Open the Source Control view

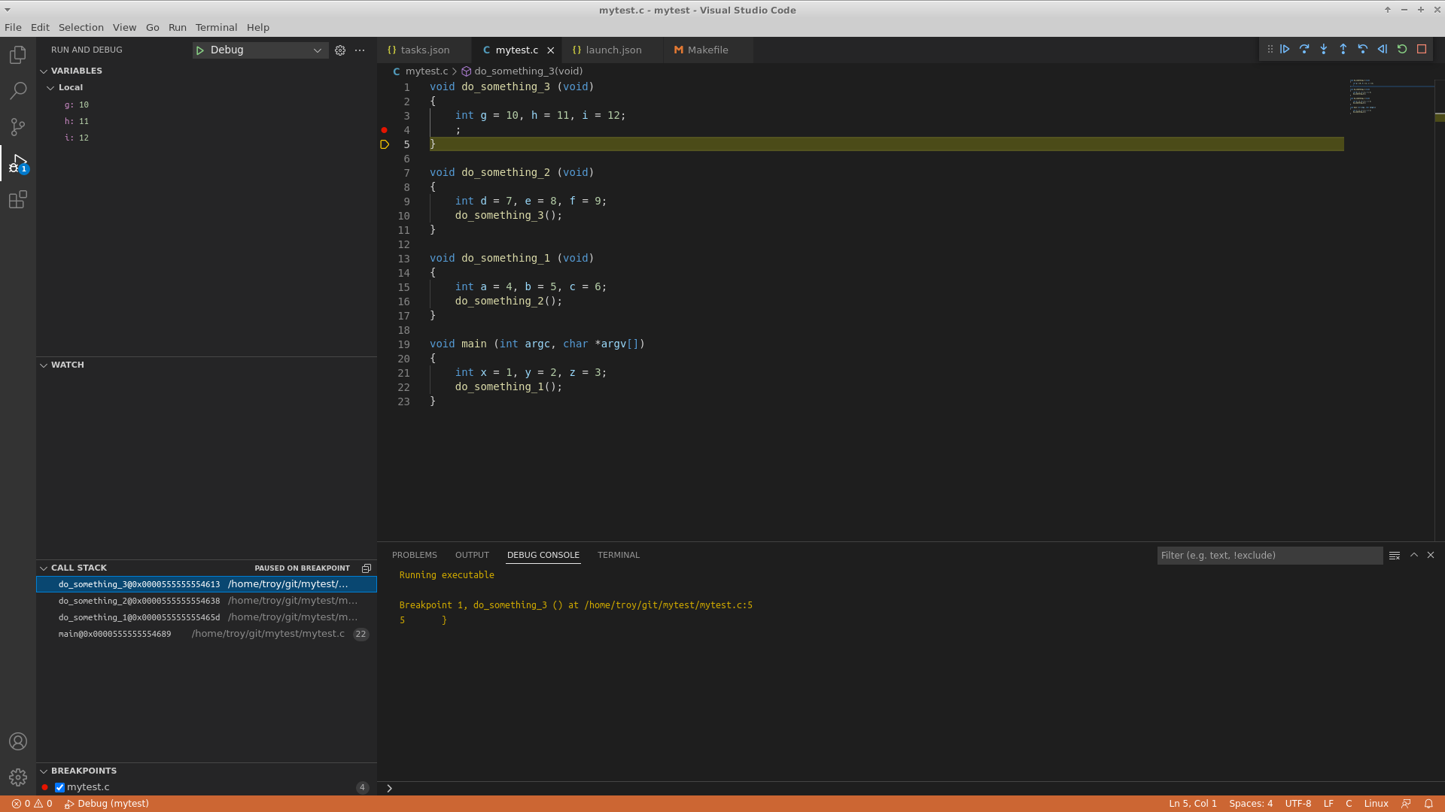click(18, 127)
